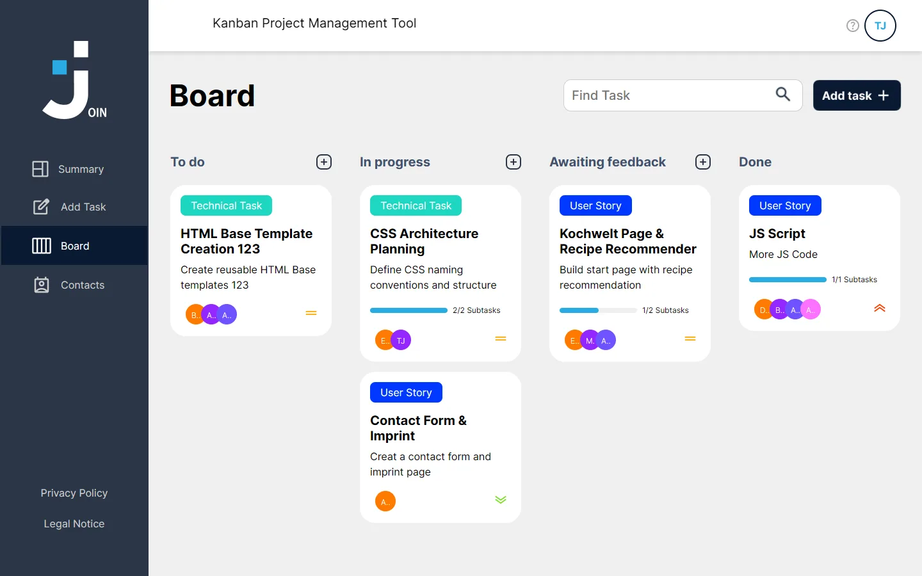Click the Technical Task label on CSS Architecture card
Image resolution: width=922 pixels, height=576 pixels.
(416, 205)
